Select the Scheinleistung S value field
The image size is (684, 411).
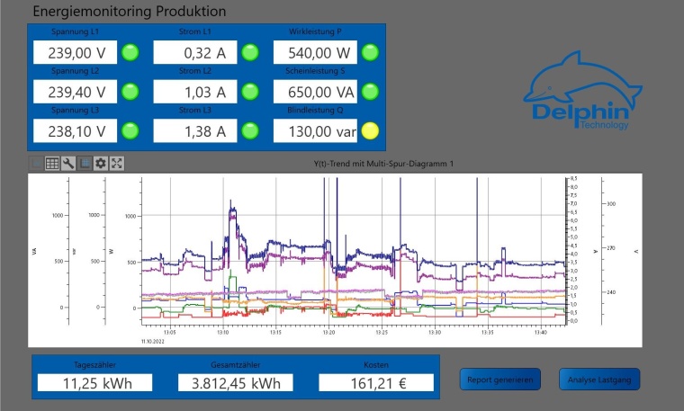tap(315, 92)
